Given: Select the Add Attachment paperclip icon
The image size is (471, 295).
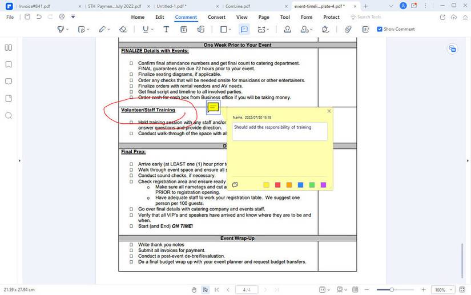Looking at the screenshot, I should click(x=348, y=29).
